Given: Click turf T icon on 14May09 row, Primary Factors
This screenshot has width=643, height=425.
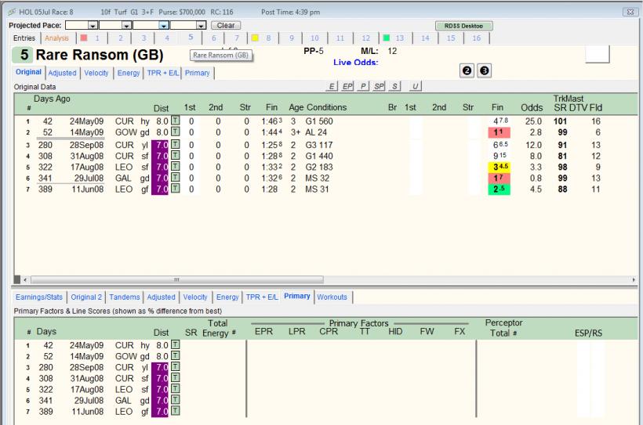Looking at the screenshot, I should (x=175, y=355).
